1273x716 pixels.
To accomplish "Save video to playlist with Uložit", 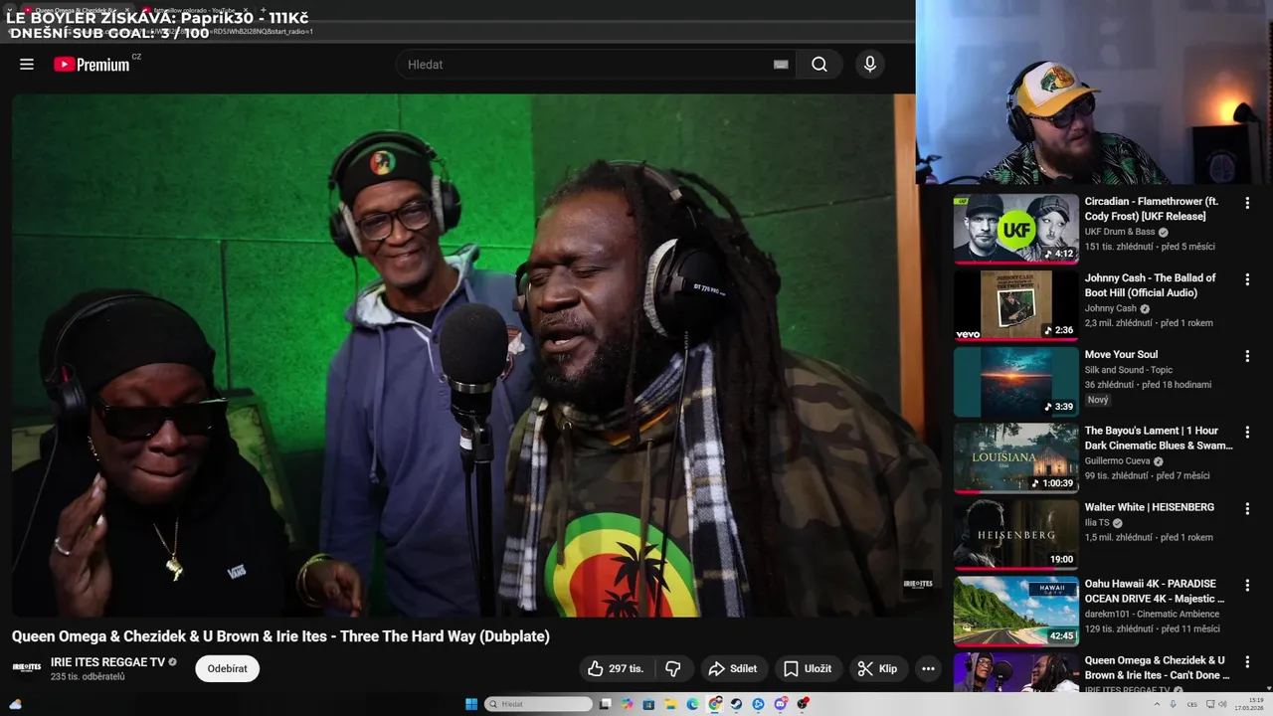I will (807, 669).
